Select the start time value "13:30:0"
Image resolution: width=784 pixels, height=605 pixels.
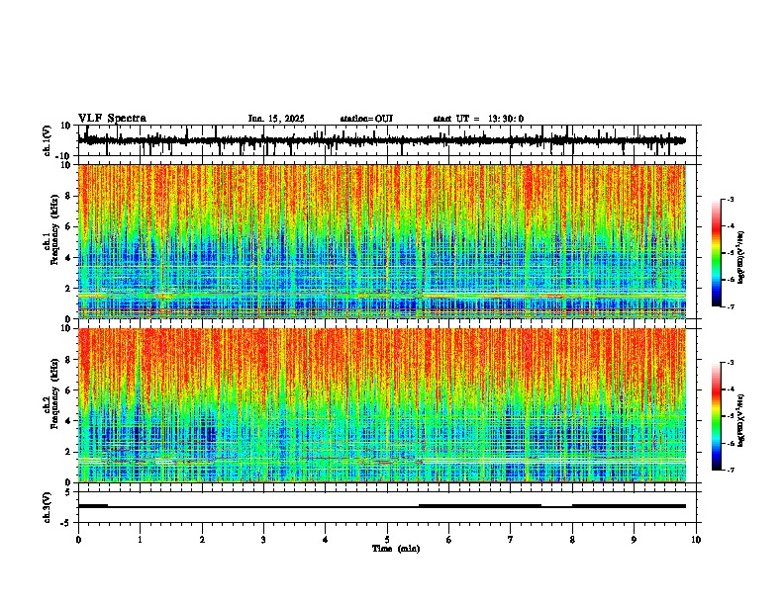tap(506, 119)
